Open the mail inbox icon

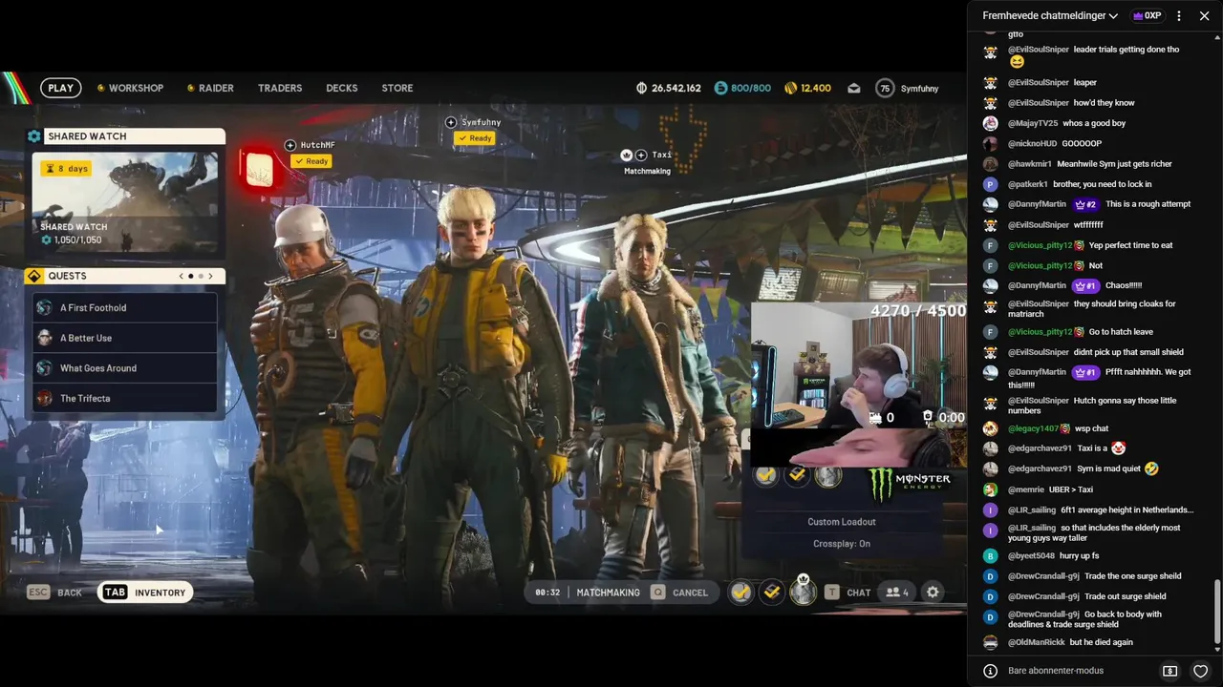854,88
